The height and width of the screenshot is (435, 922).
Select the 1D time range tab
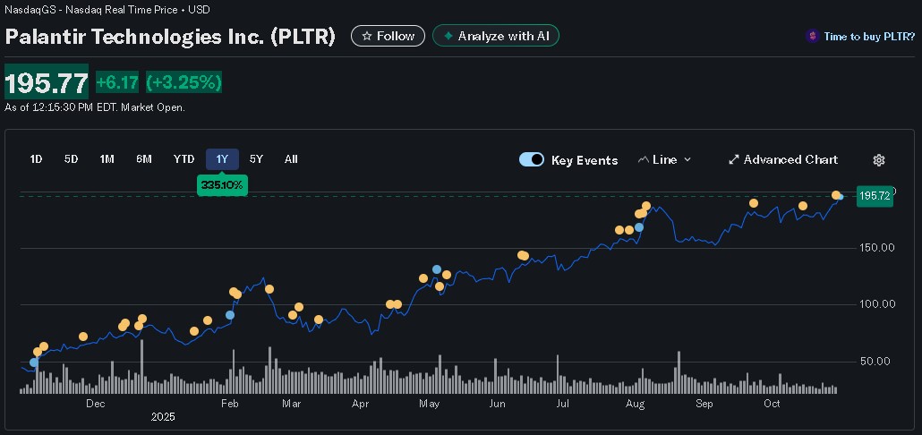(x=37, y=159)
